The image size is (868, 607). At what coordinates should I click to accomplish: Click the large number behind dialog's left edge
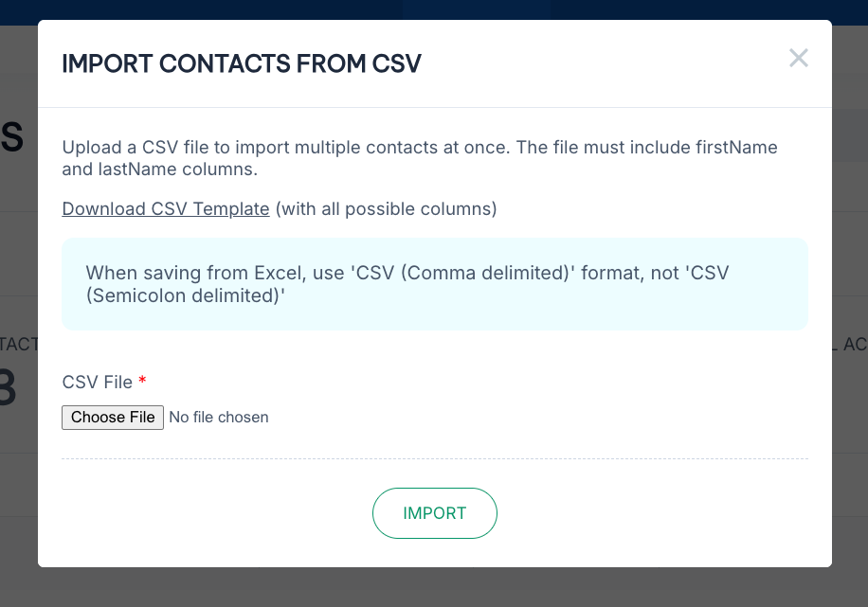pos(8,390)
